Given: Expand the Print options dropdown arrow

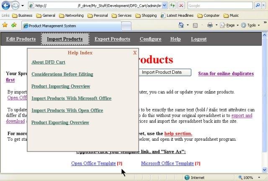Looking at the screenshot, I should [x=216, y=25].
